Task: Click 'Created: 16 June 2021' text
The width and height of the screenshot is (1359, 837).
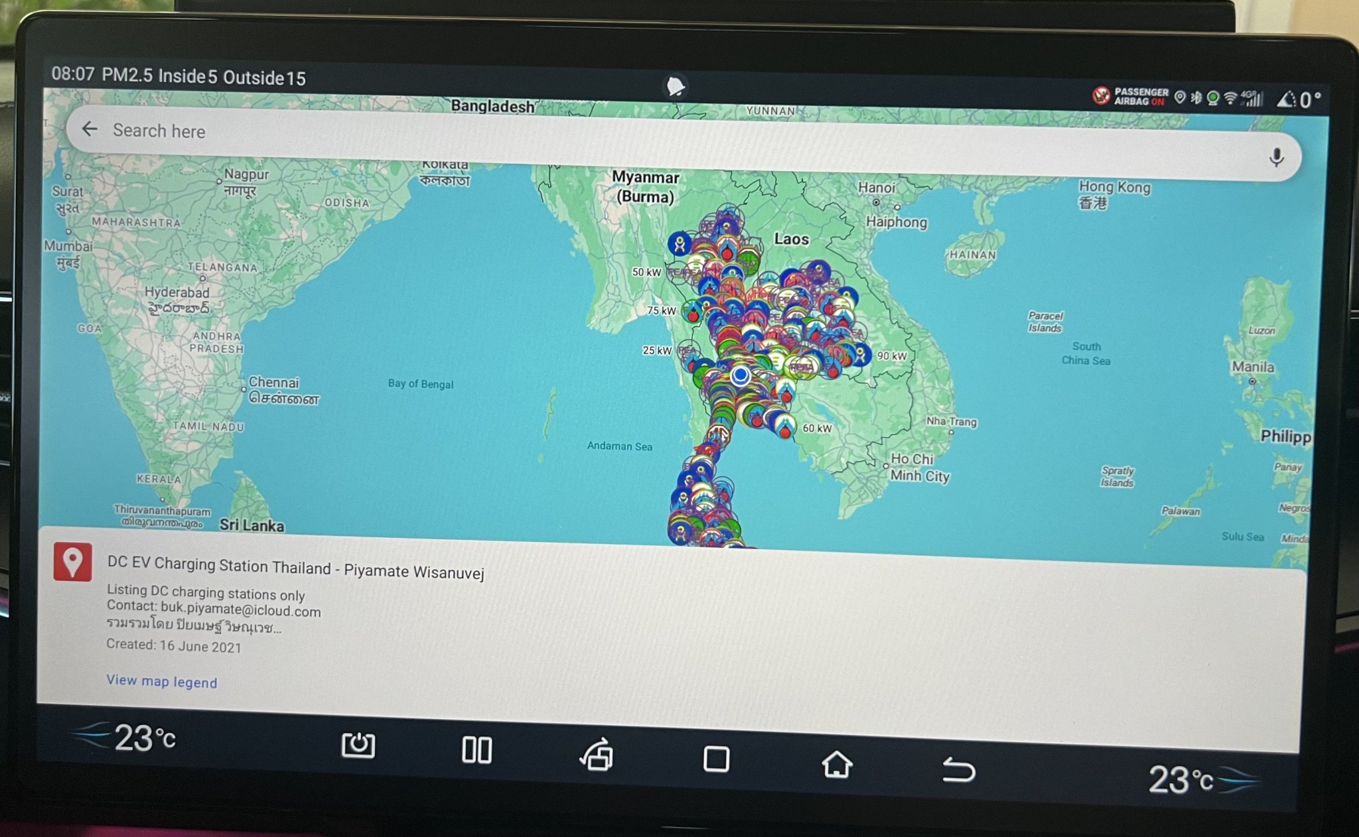Action: [174, 645]
